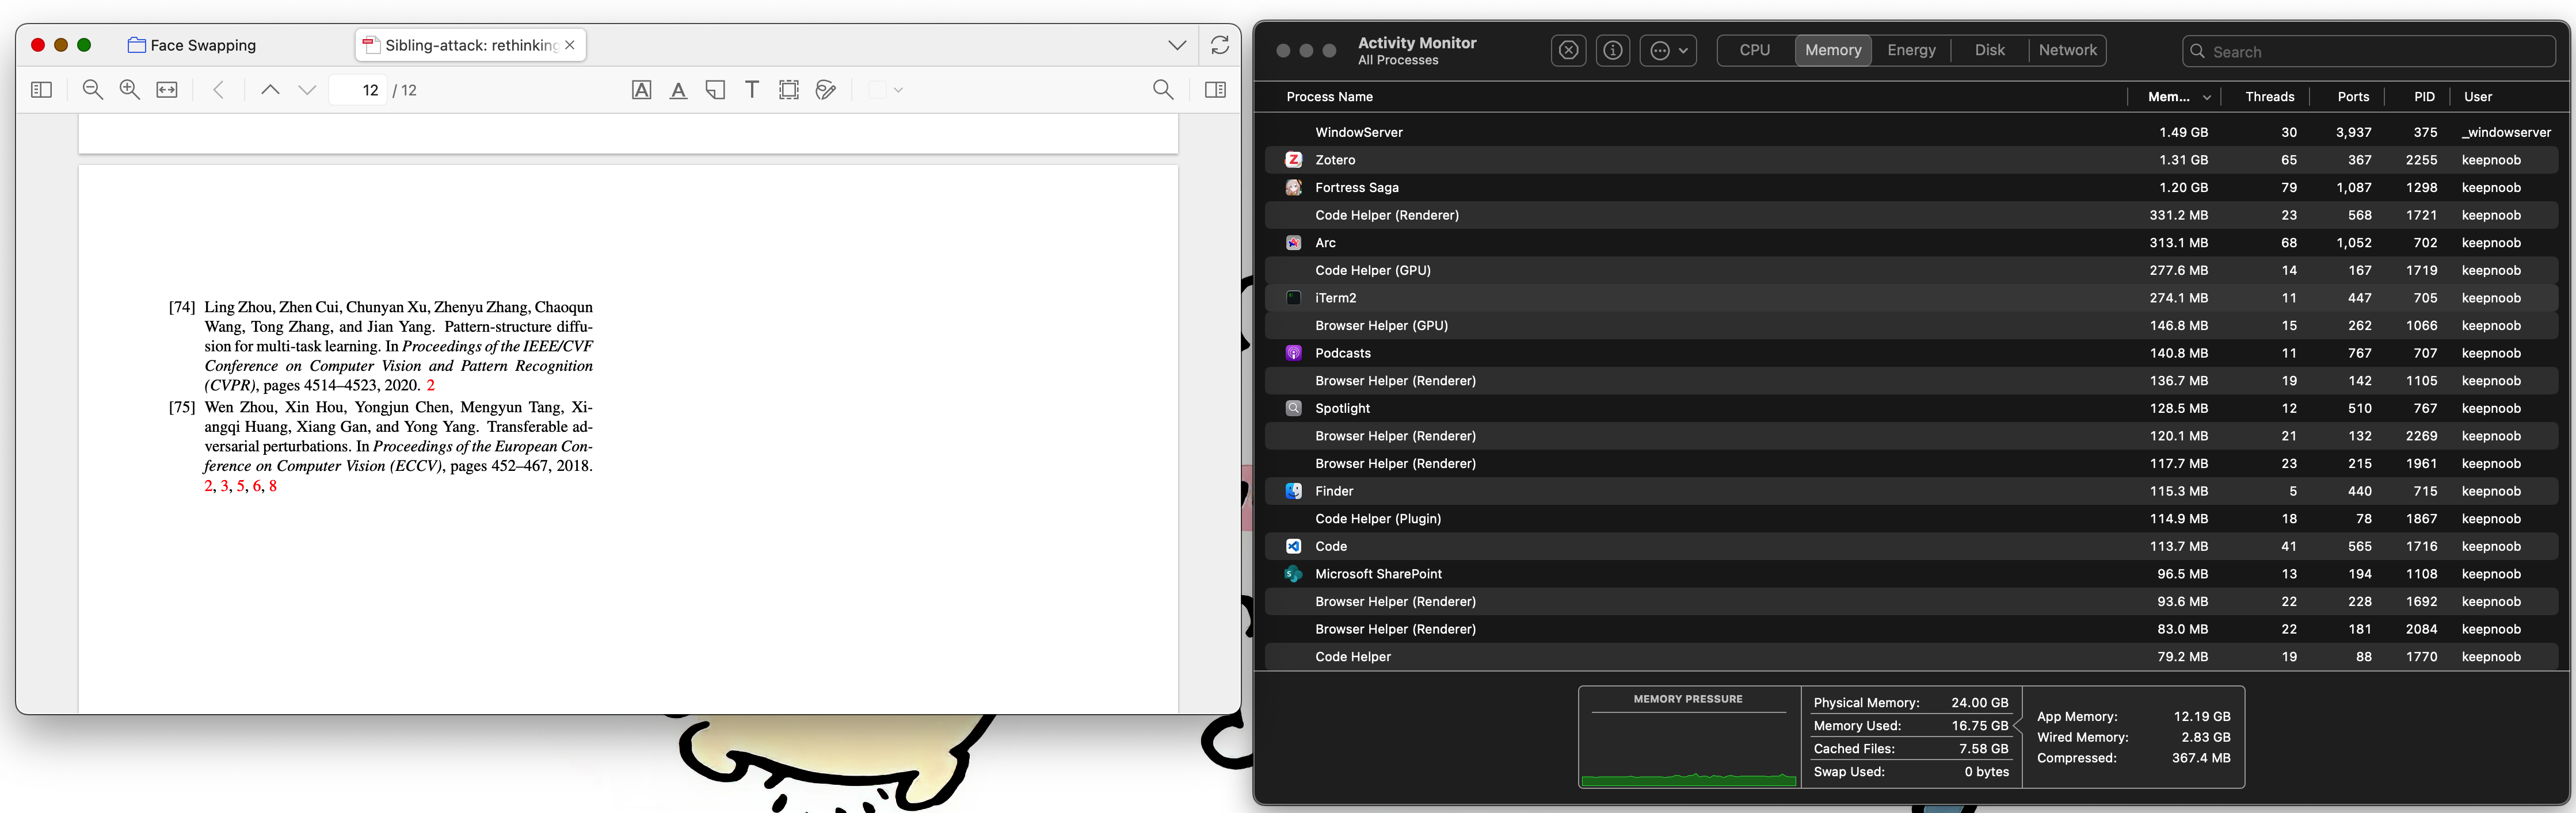2576x813 pixels.
Task: Click the Zotero sync refresh icon
Action: pyautogui.click(x=1219, y=45)
